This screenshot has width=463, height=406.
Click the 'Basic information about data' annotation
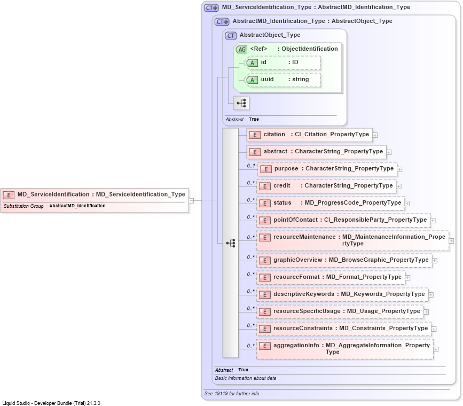coord(246,378)
